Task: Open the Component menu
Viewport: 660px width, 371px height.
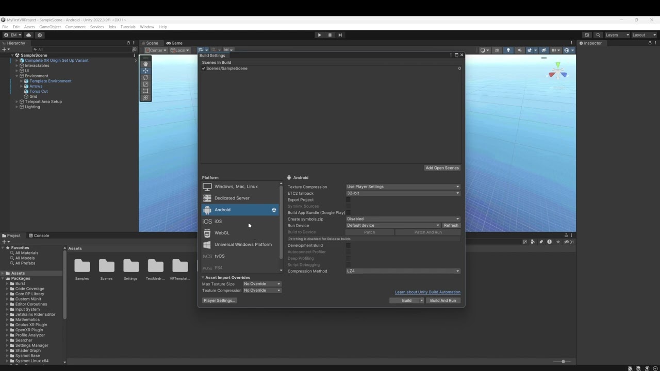Action: click(75, 27)
